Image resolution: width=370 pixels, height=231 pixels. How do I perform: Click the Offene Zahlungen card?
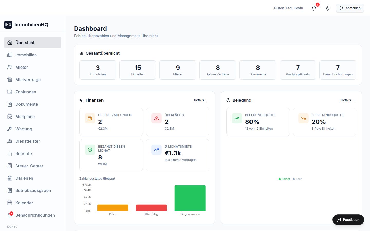(111, 122)
